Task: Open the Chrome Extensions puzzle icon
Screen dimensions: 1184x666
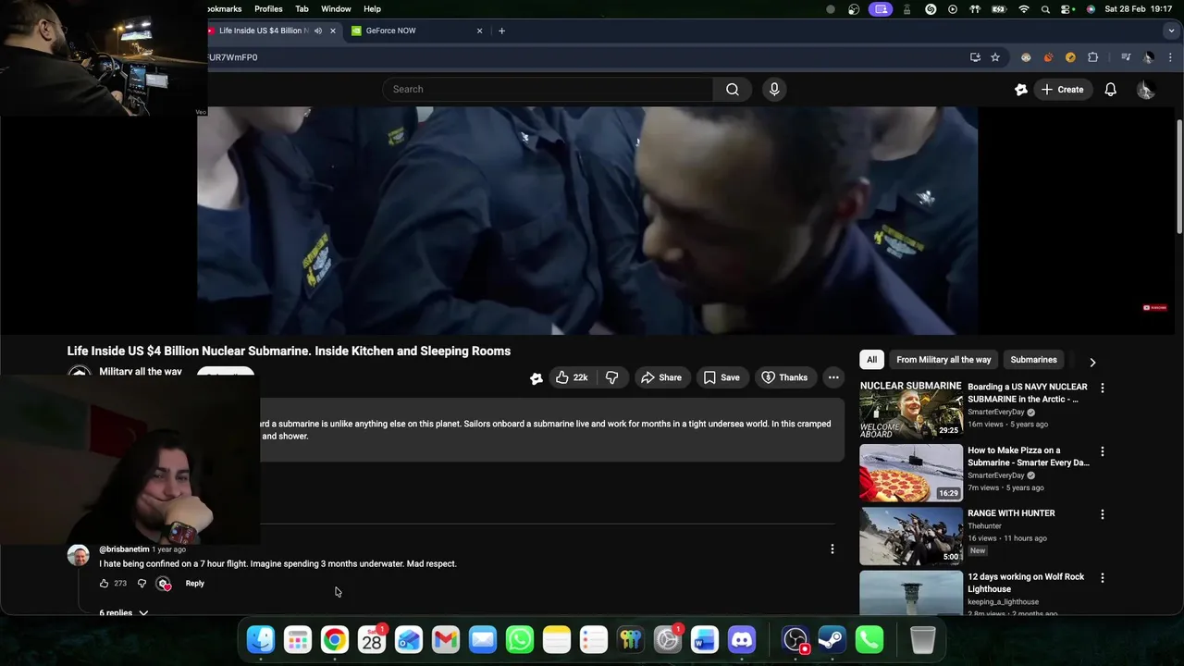Action: pos(1092,57)
